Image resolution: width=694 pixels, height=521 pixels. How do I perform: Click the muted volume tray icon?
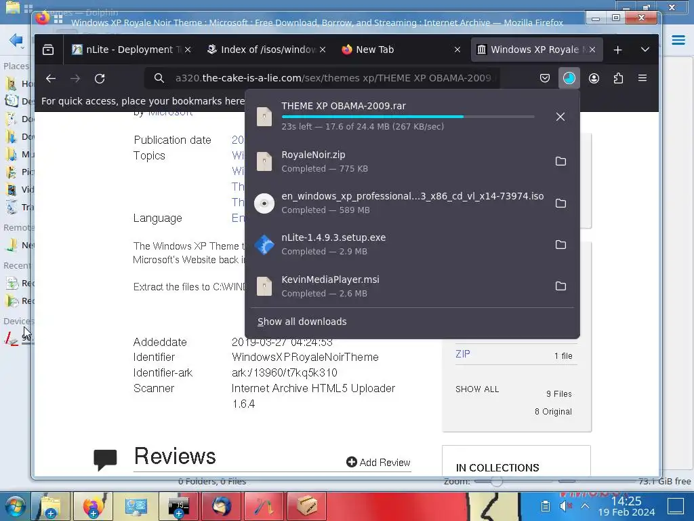tap(565, 506)
